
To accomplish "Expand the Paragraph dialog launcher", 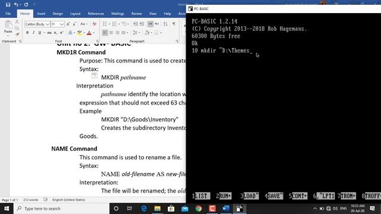I will click(177, 41).
